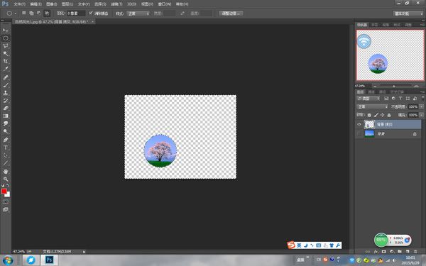Select the History Brush tool
This screenshot has height=266, width=426.
(6, 101)
